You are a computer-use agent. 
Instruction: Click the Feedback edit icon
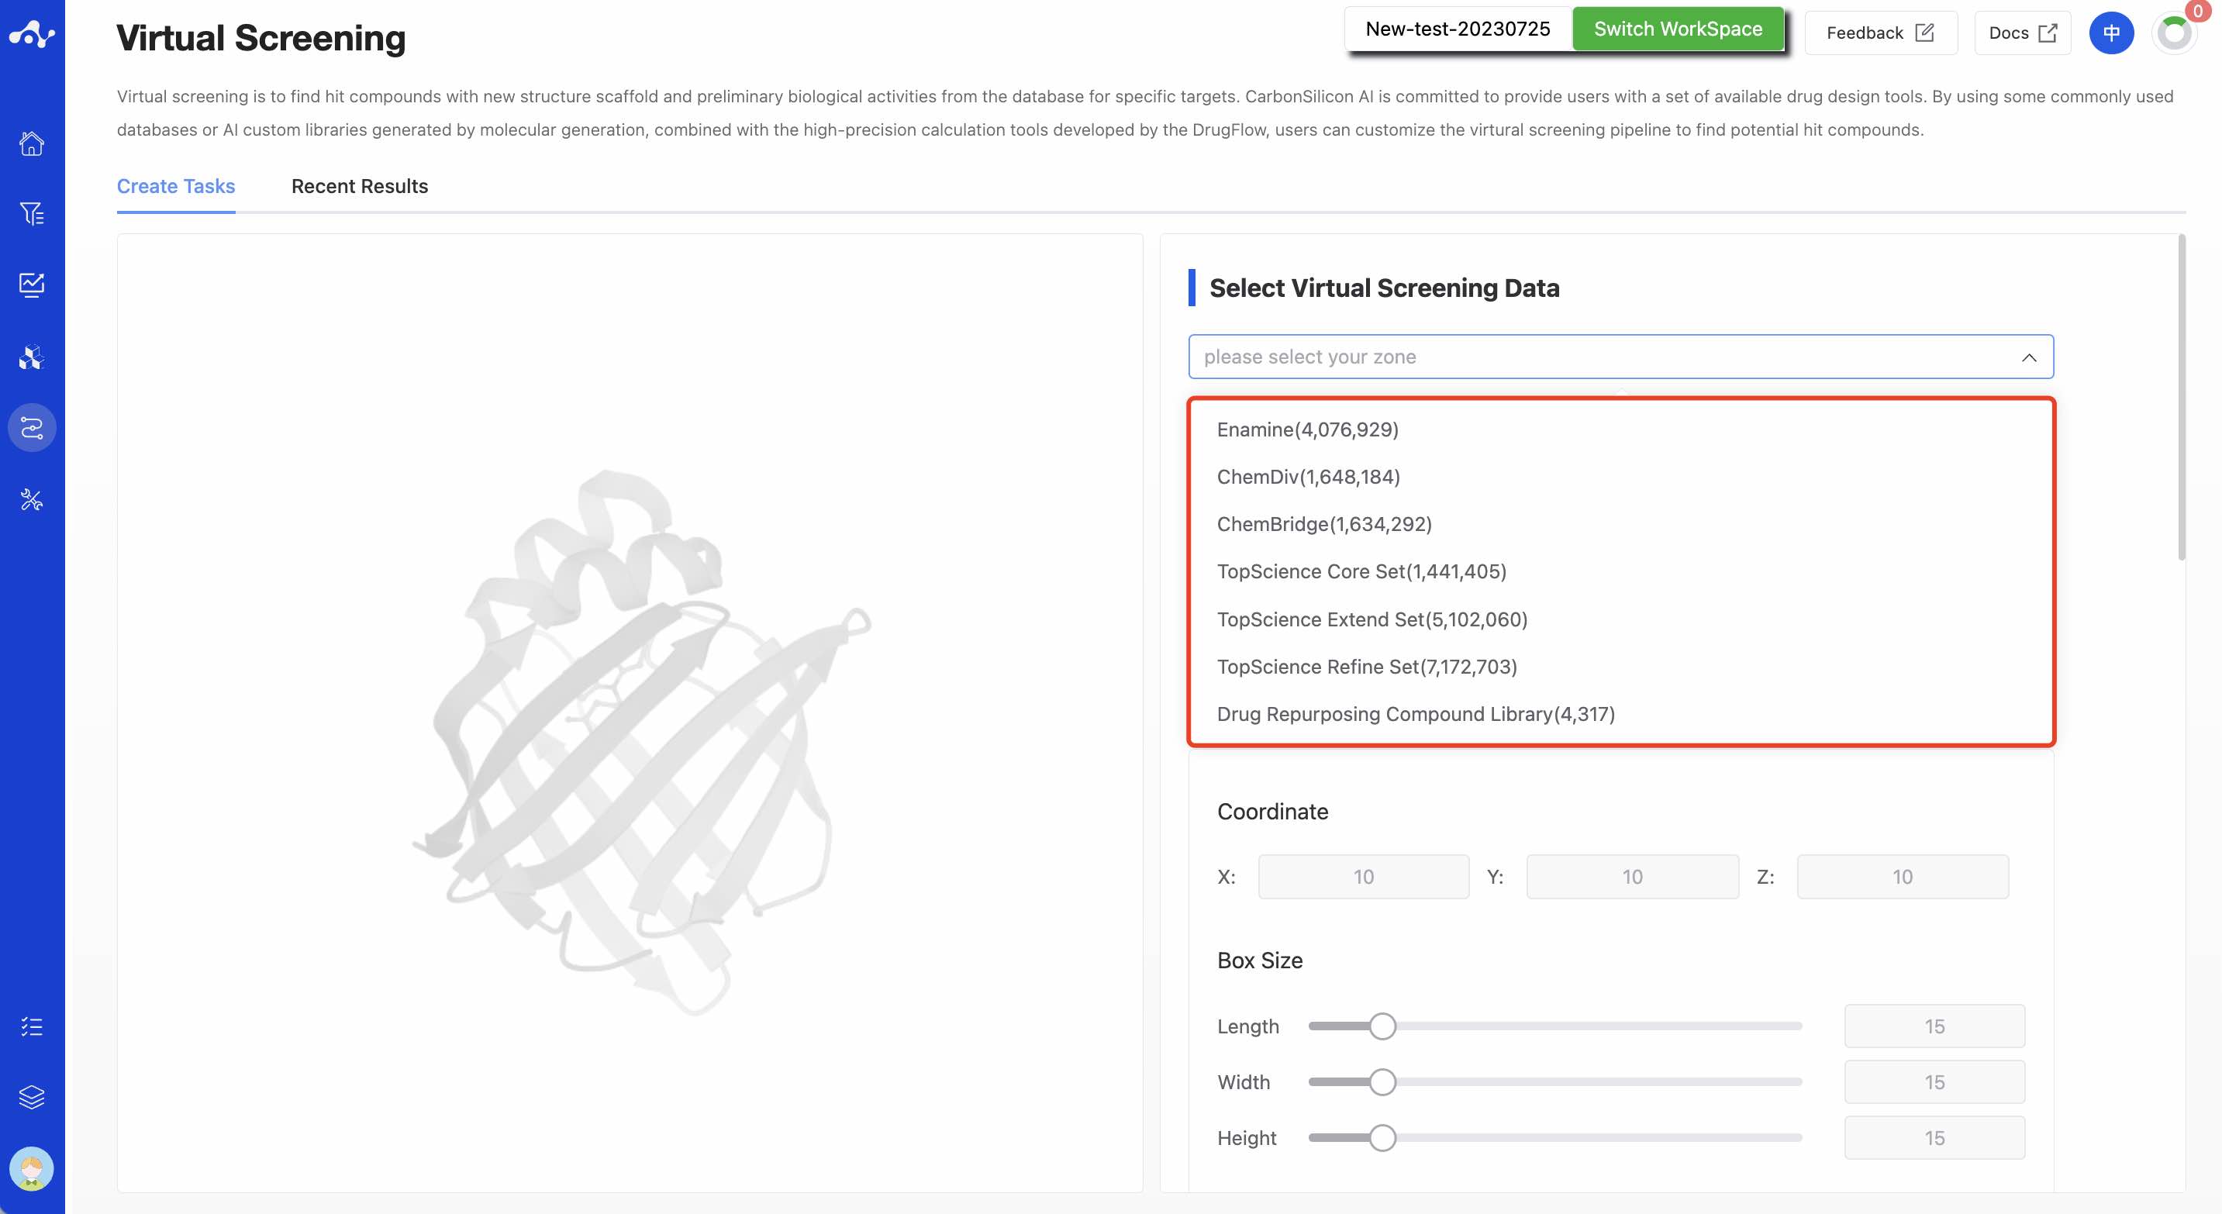pos(1924,33)
